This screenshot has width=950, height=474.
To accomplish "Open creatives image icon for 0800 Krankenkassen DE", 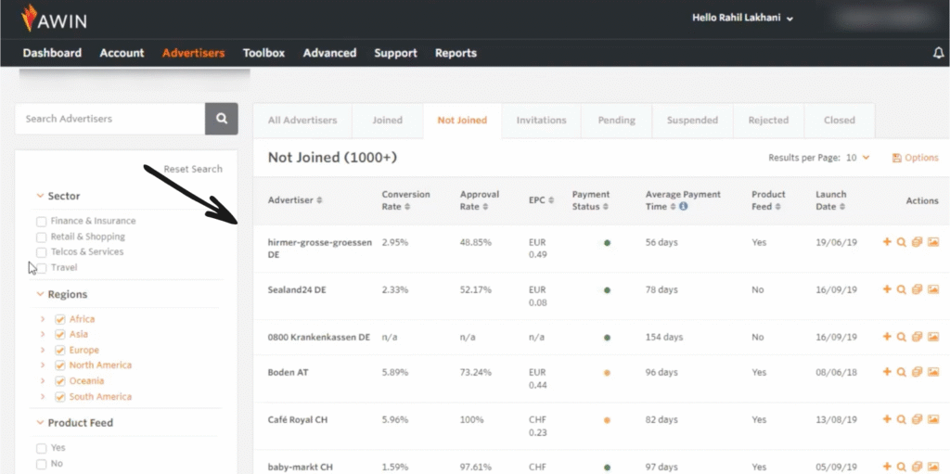I will (933, 337).
